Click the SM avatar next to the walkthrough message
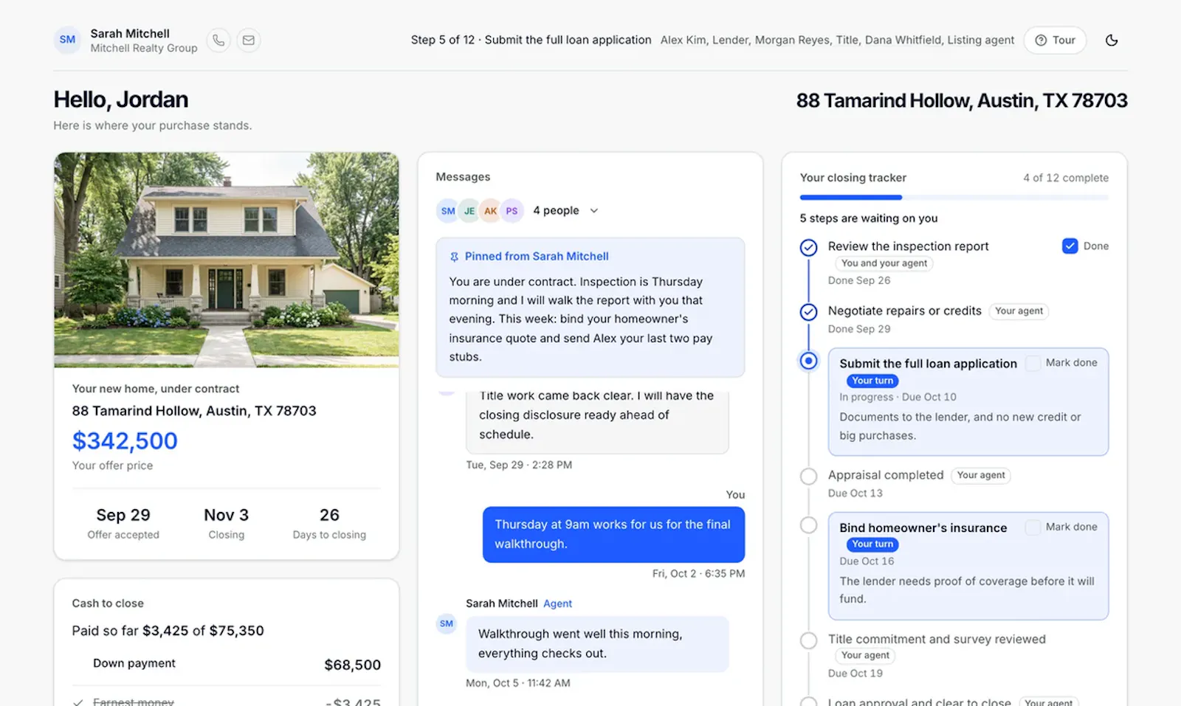1181x706 pixels. point(447,624)
